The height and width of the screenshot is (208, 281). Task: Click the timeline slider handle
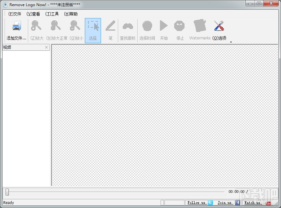tap(7, 192)
